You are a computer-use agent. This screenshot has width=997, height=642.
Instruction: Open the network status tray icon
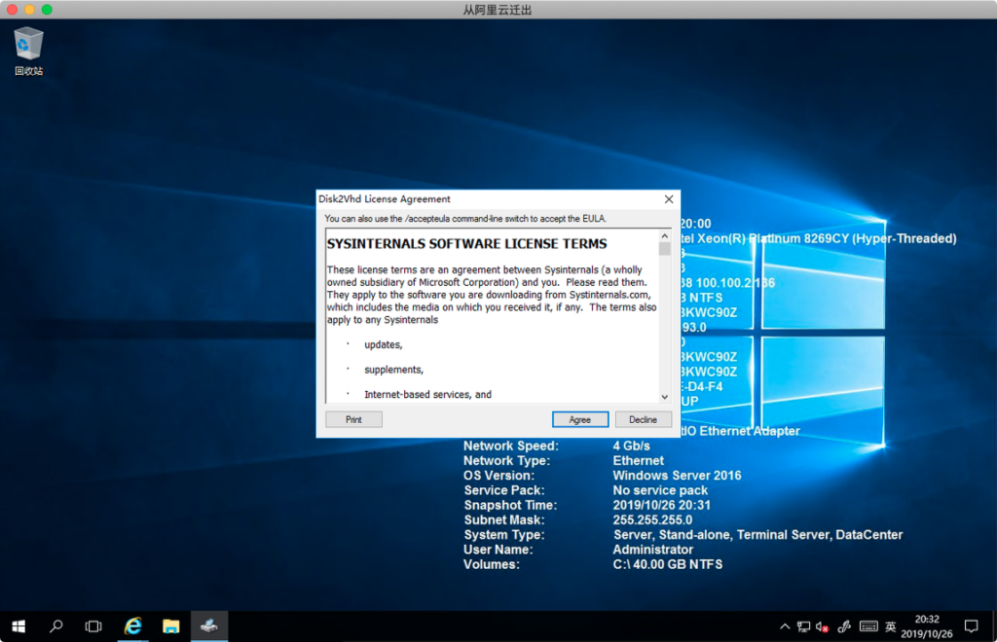[x=803, y=625]
